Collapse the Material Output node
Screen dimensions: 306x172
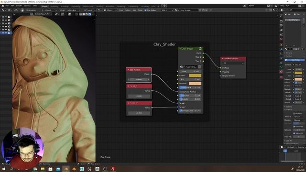pos(223,58)
